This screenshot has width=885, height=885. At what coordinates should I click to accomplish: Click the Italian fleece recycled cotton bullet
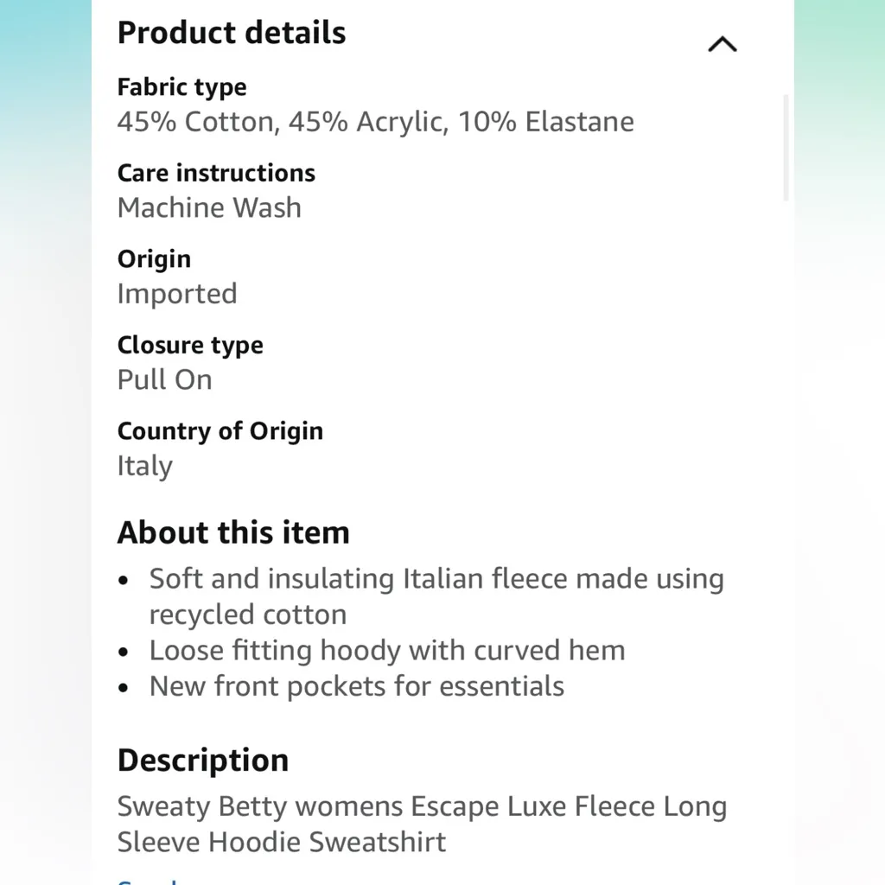point(436,596)
